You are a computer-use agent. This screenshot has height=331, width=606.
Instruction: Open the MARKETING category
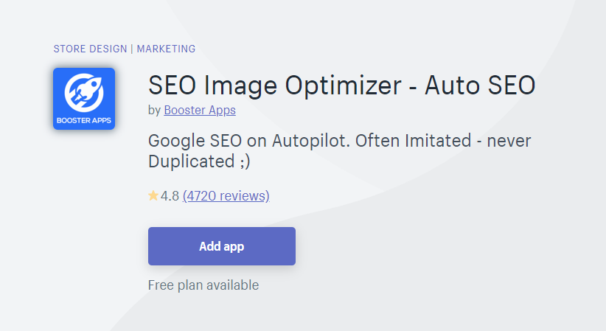pyautogui.click(x=166, y=49)
